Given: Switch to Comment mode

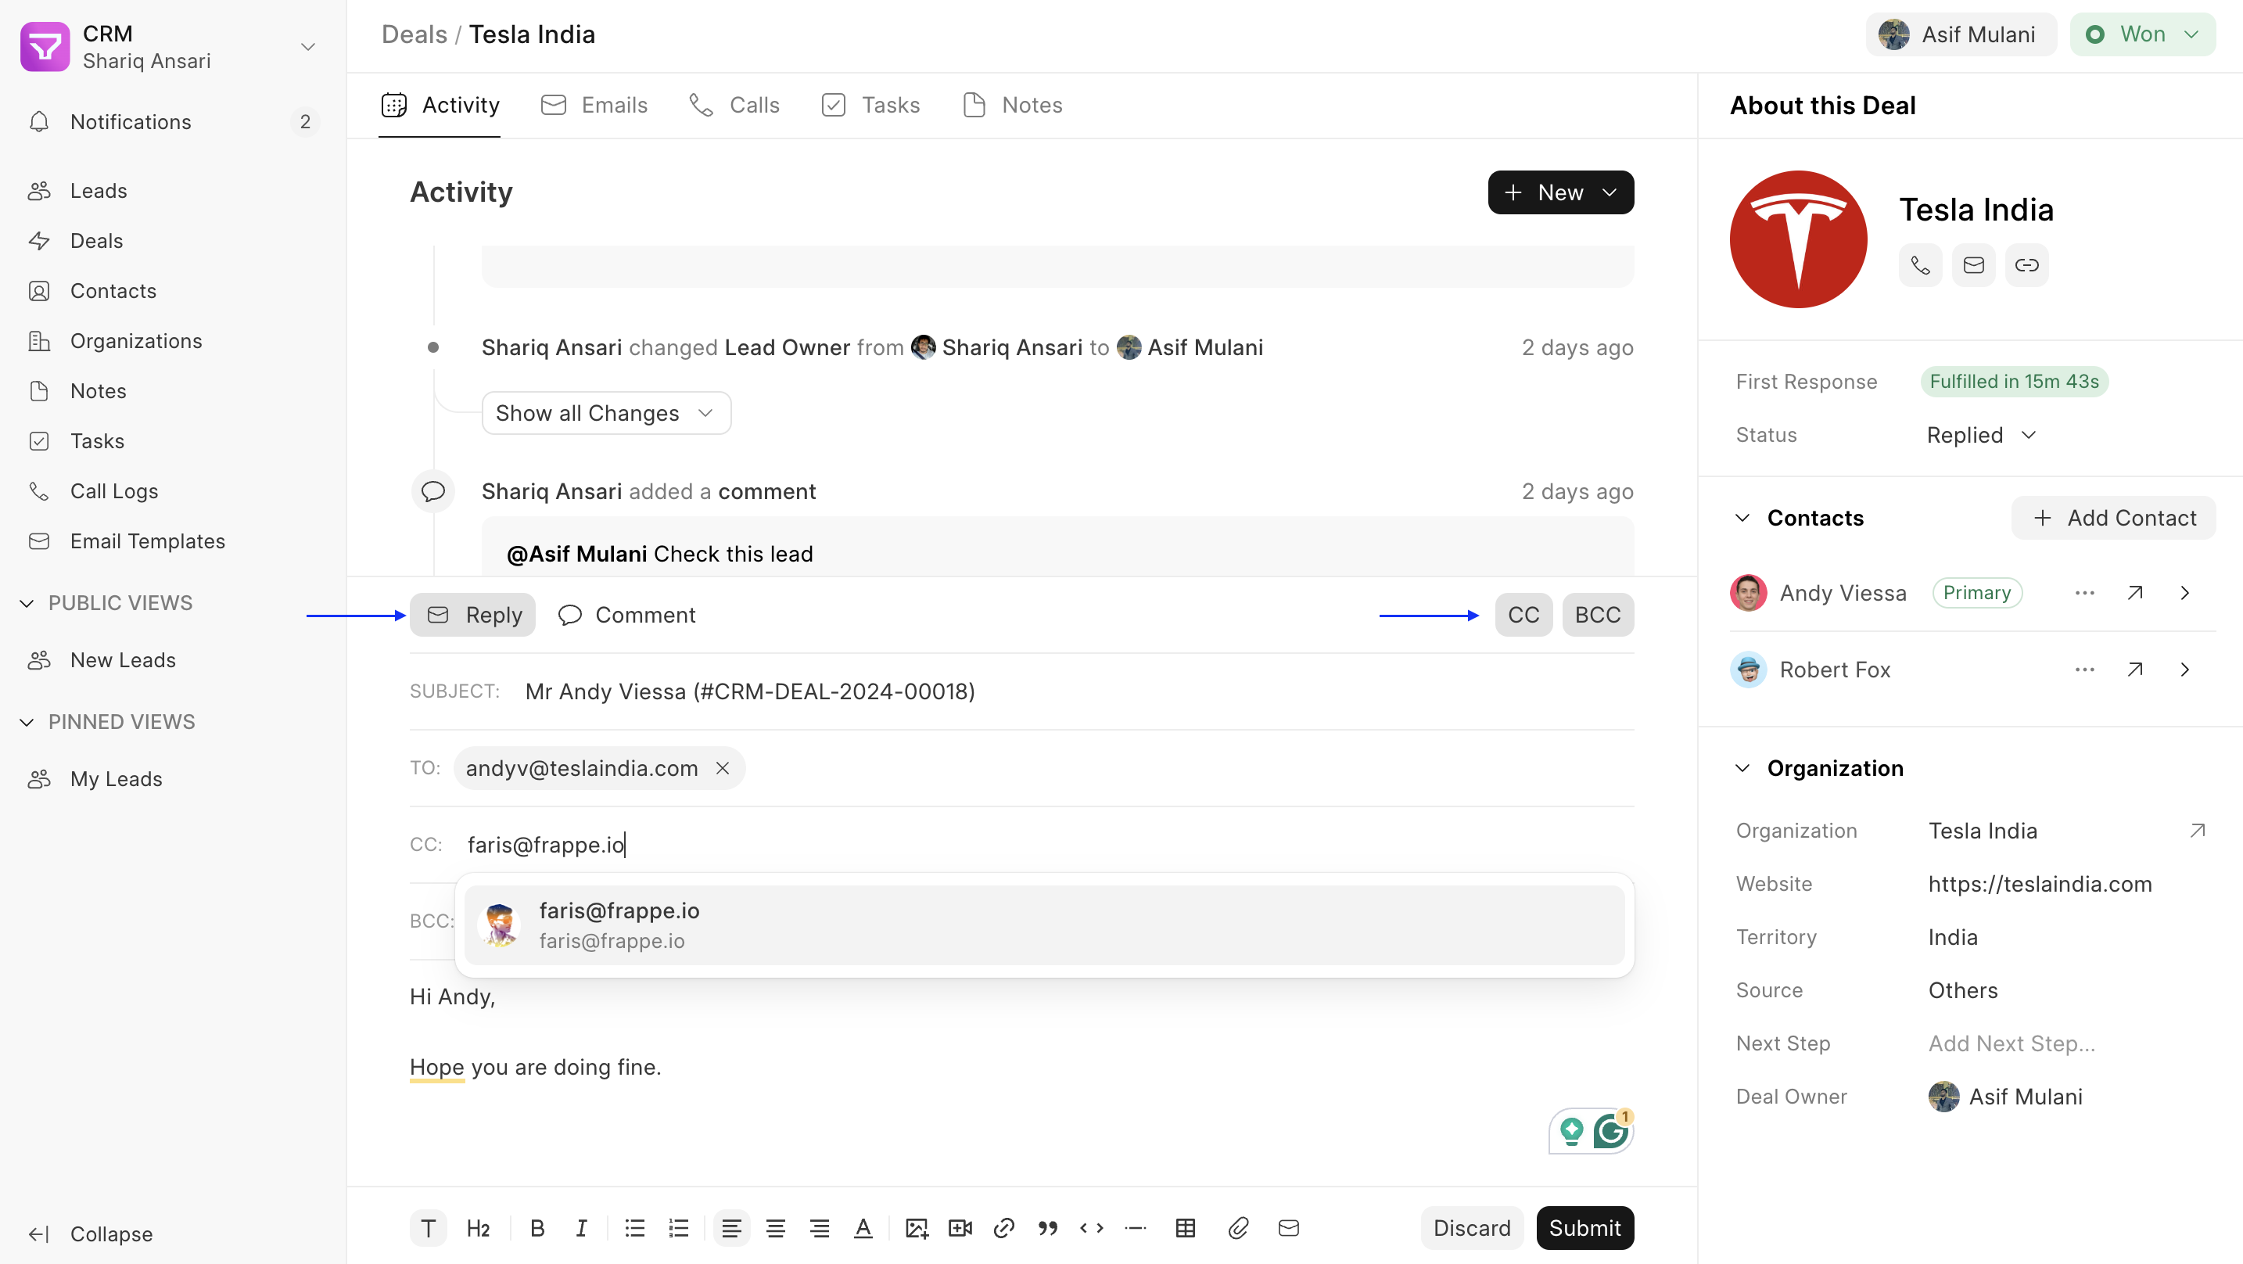Looking at the screenshot, I should tap(627, 615).
